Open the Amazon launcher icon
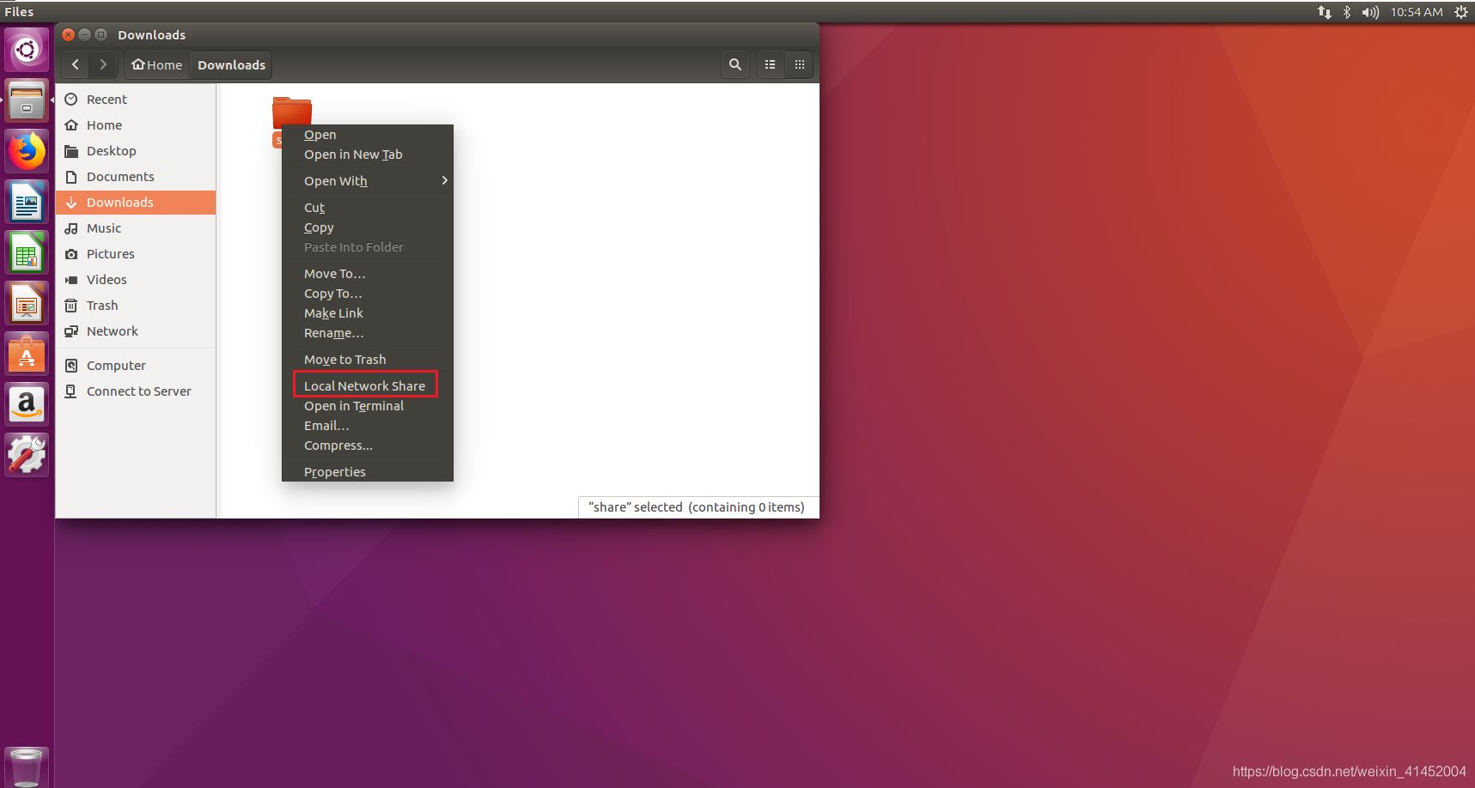This screenshot has height=788, width=1475. coord(27,404)
